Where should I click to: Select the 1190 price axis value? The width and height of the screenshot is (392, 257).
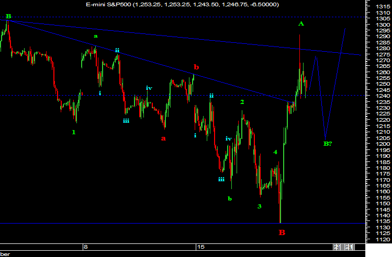(383, 156)
